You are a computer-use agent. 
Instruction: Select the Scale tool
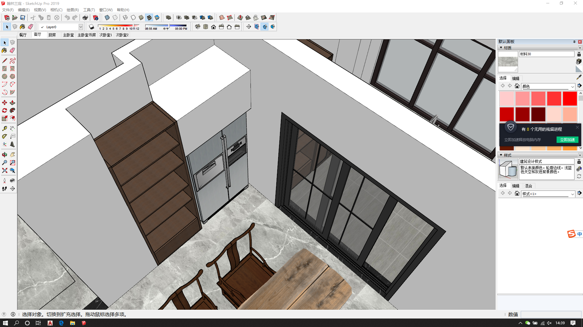[x=5, y=118]
